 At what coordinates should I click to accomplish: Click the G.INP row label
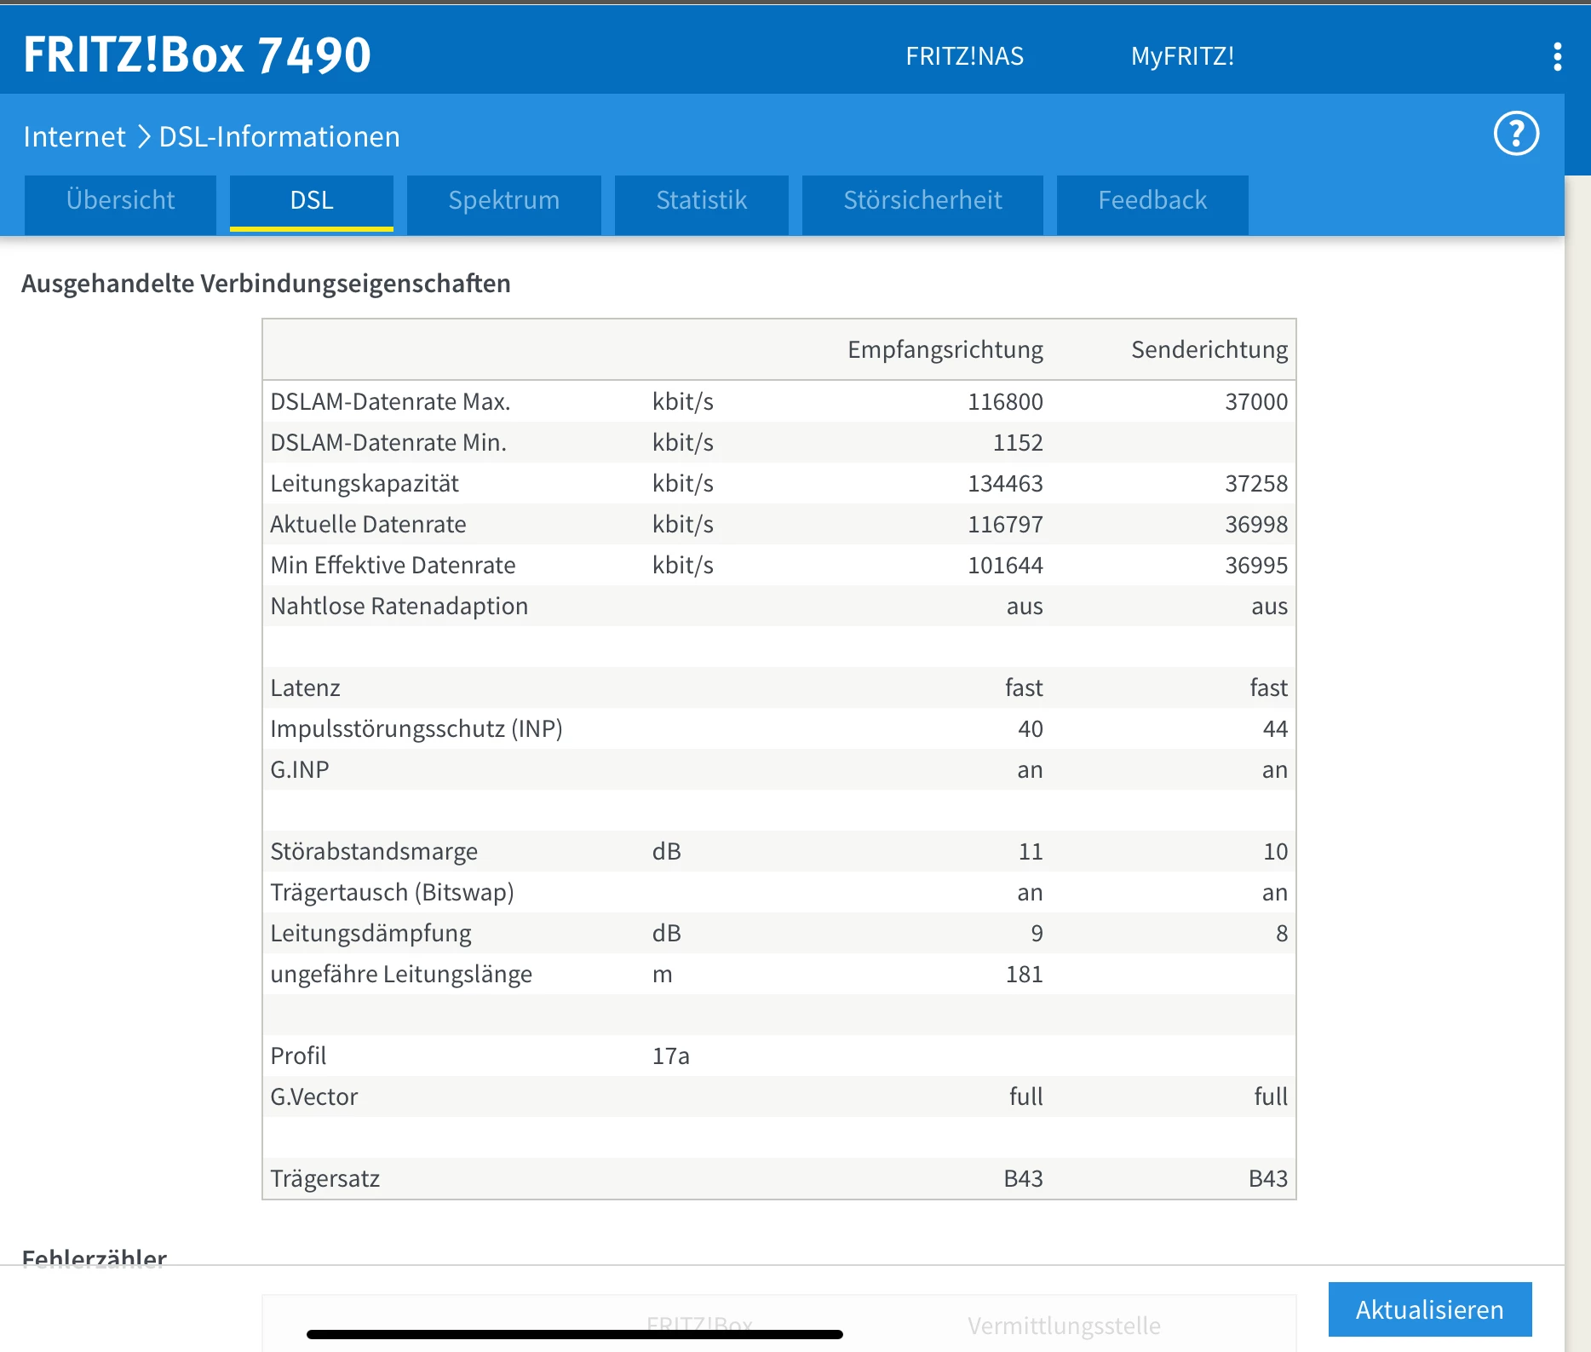pyautogui.click(x=300, y=769)
